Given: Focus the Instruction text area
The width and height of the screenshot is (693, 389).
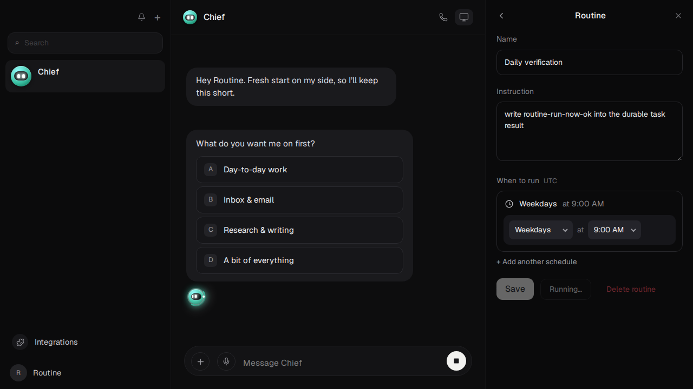Looking at the screenshot, I should pyautogui.click(x=590, y=131).
